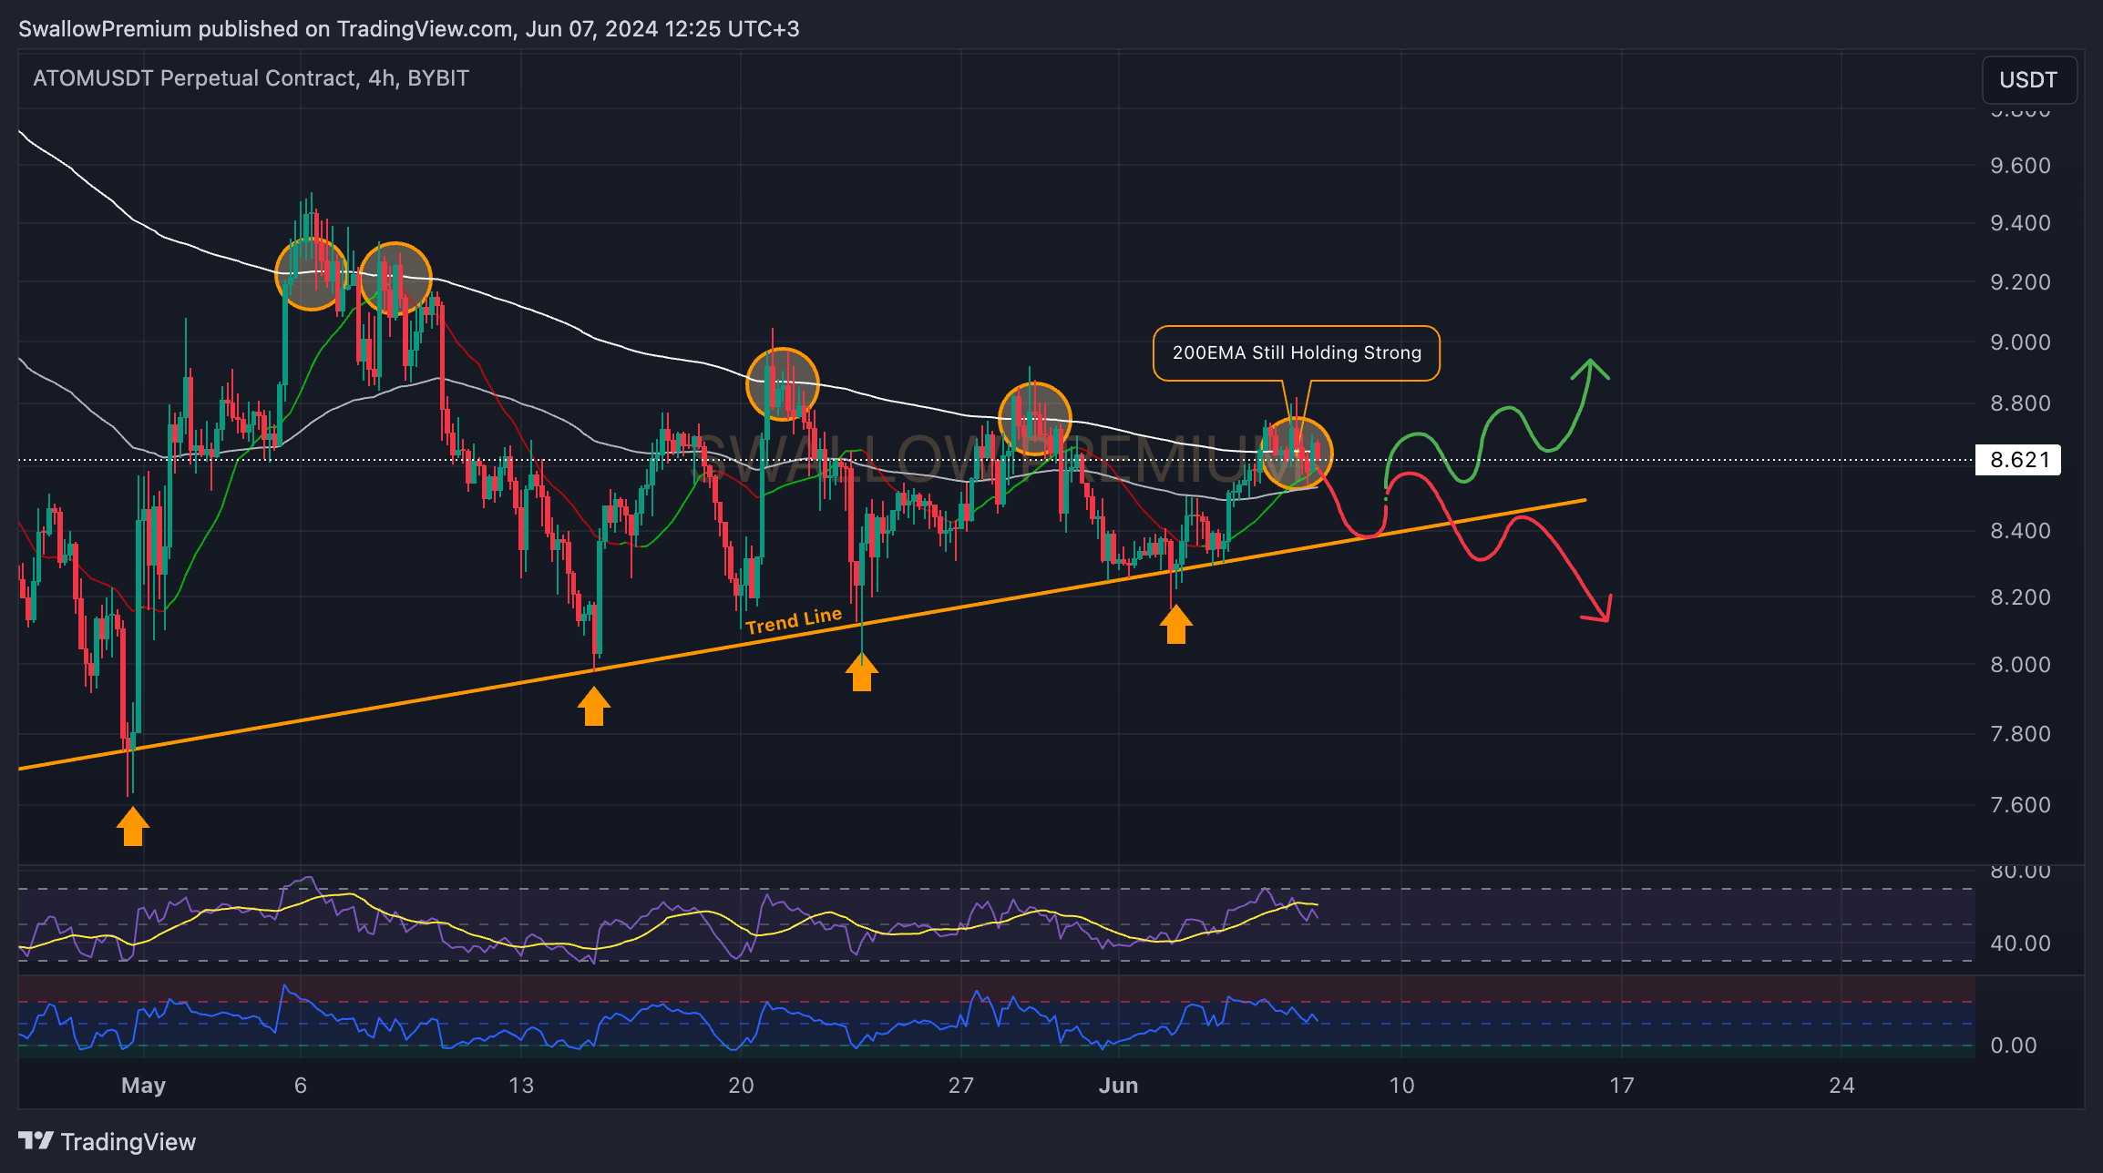Click the 'May' date axis label
Screen dimensions: 2103x1173
pos(143,1086)
